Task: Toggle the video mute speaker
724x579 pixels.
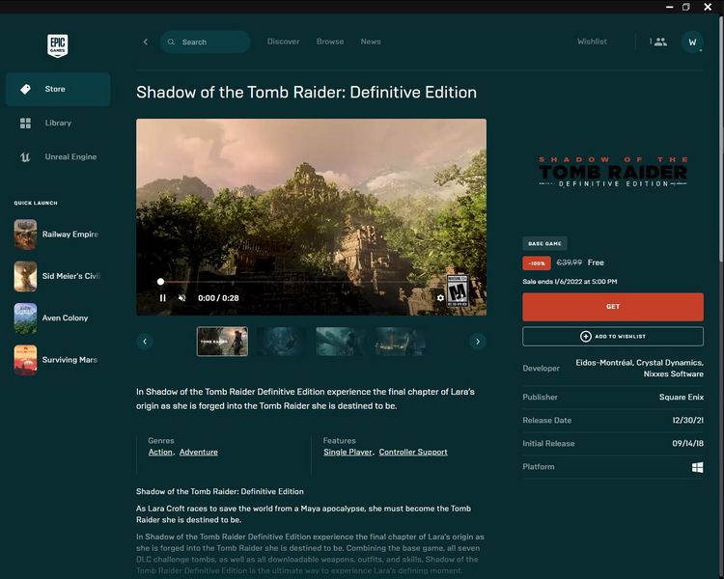Action: pos(181,298)
